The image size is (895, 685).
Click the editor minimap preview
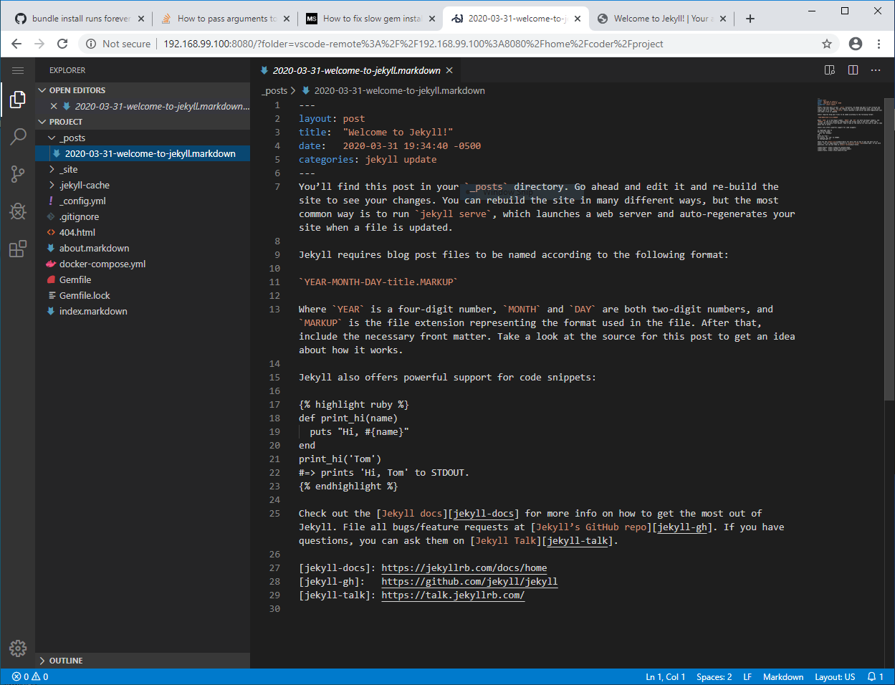click(x=849, y=125)
